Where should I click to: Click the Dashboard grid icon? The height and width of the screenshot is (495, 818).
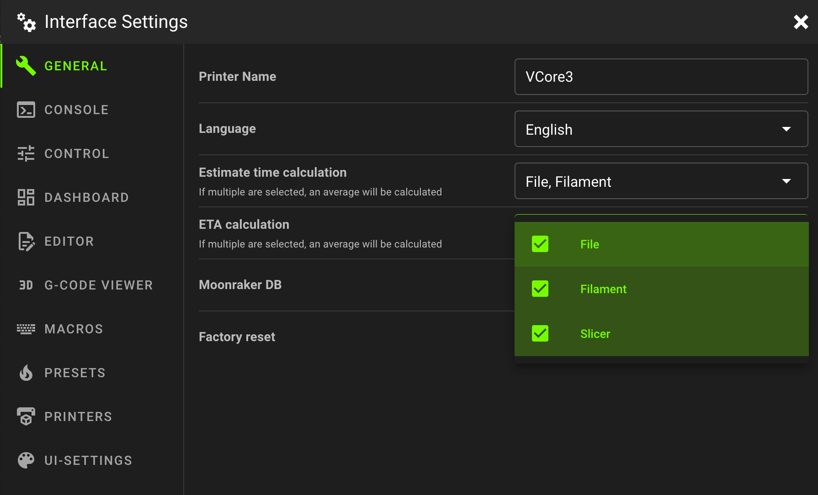(26, 197)
